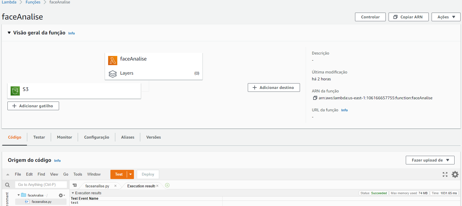Open Info link next to Visão geral

71,33
